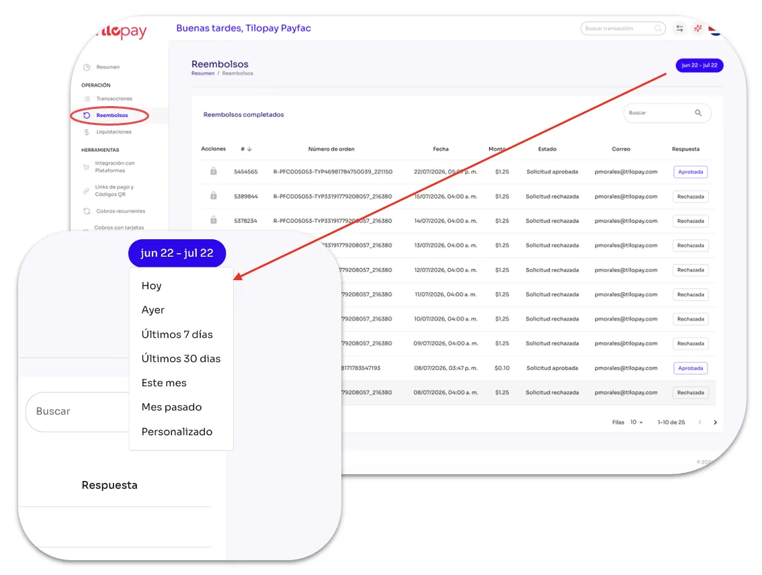Choose Hoy in date range menu
This screenshot has height=575, width=762.
point(152,285)
